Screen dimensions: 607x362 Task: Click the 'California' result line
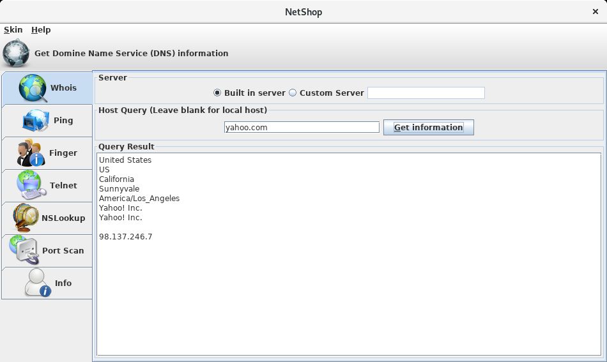[x=116, y=179]
